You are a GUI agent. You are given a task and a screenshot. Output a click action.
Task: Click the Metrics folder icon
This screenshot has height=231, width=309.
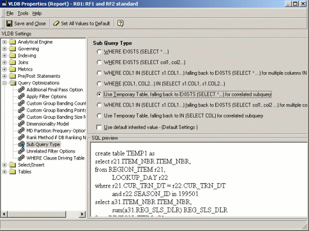click(12, 69)
